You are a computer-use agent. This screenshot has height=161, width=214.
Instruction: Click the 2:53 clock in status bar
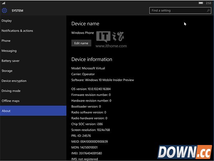point(209,3)
